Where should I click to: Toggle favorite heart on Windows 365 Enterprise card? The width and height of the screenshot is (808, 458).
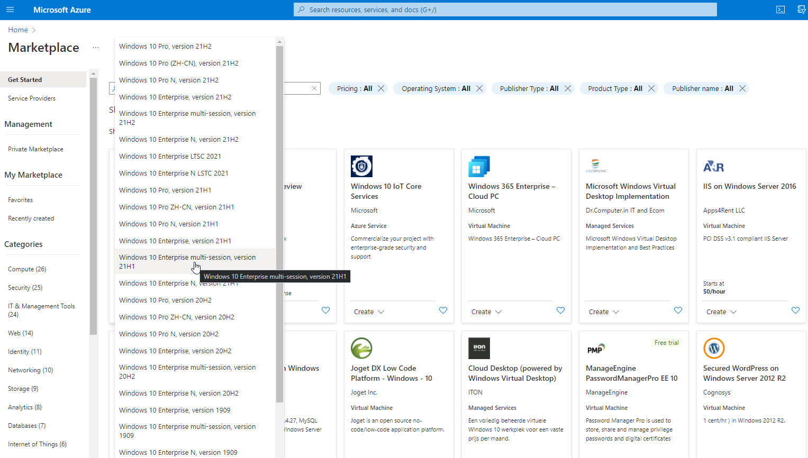point(560,310)
